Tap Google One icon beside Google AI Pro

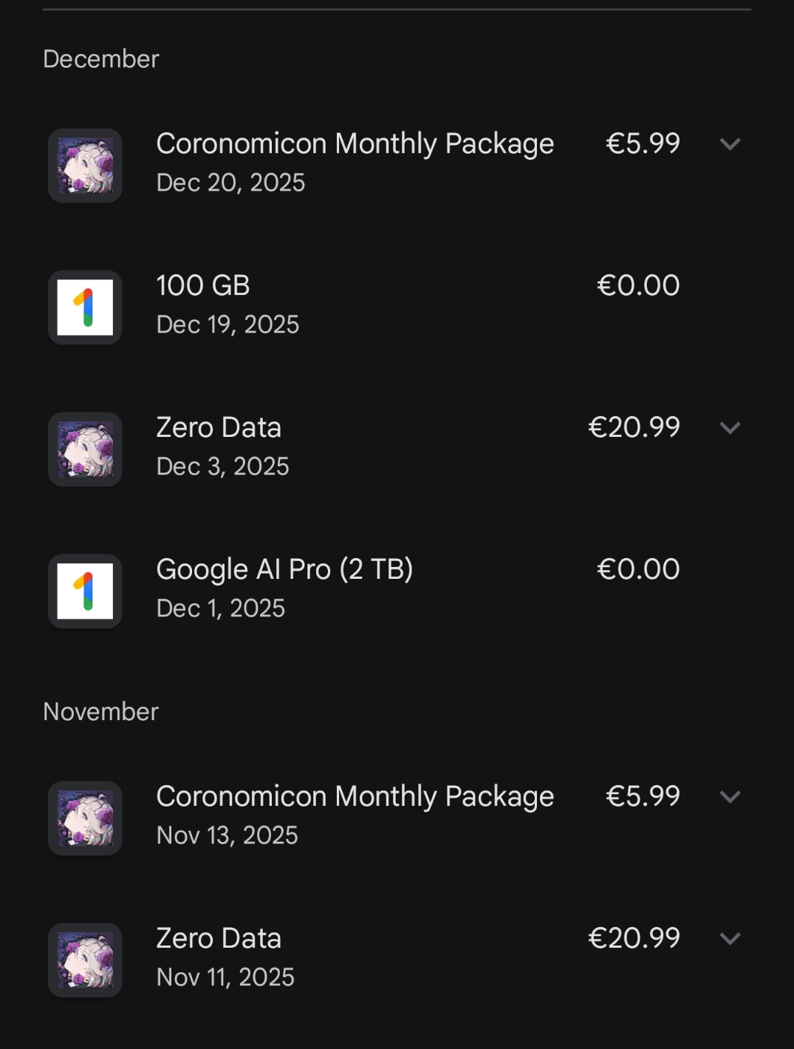[85, 591]
